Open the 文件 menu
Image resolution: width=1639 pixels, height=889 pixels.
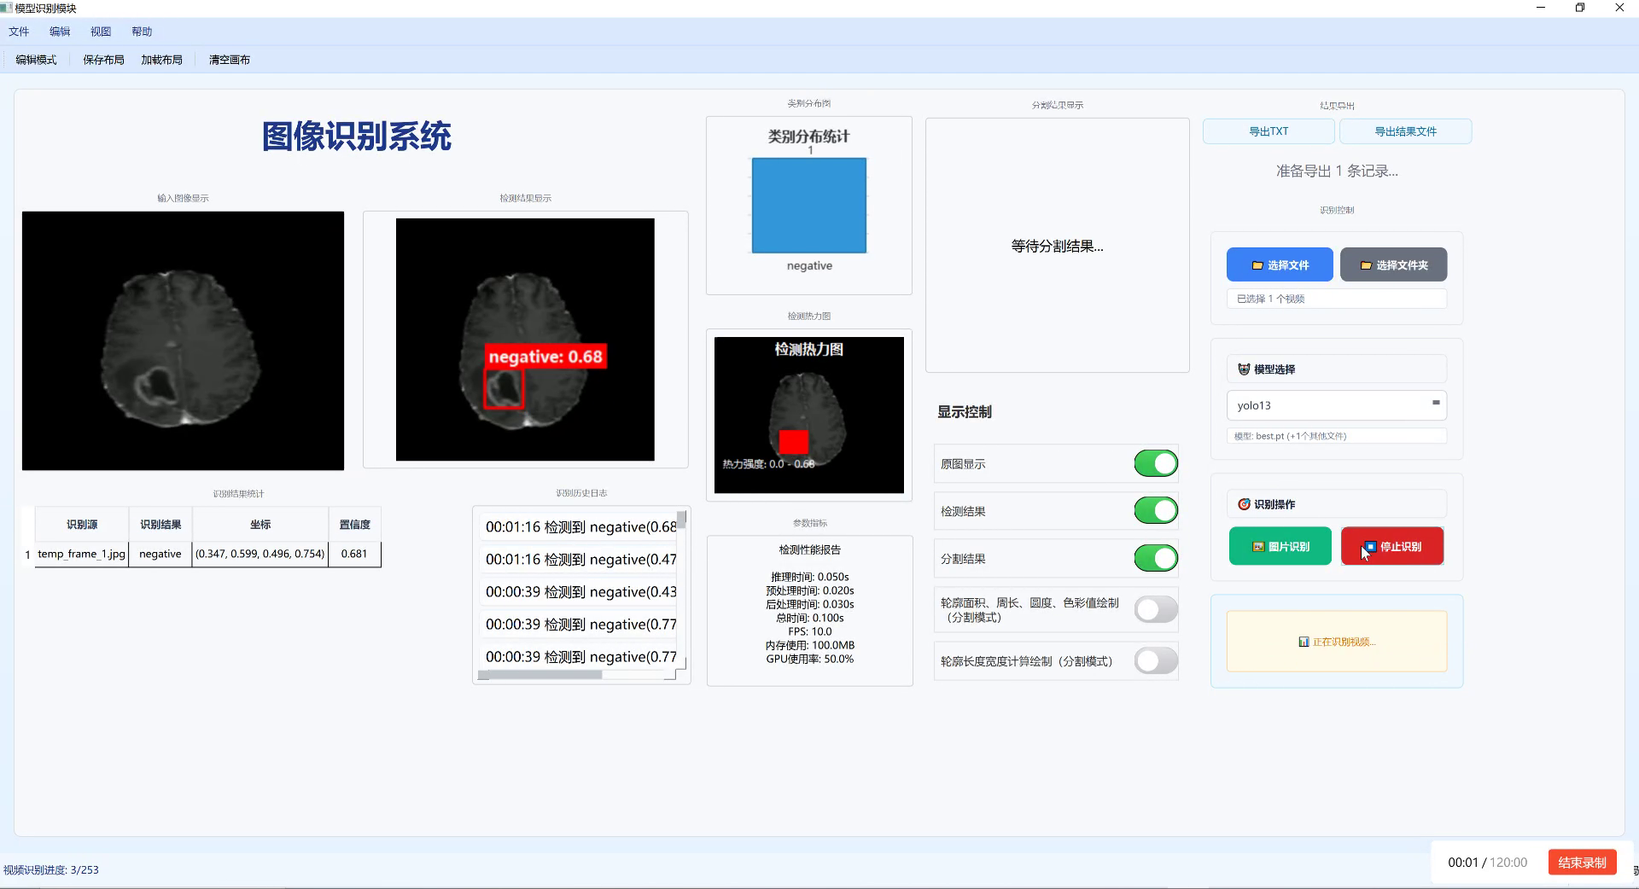pyautogui.click(x=19, y=32)
